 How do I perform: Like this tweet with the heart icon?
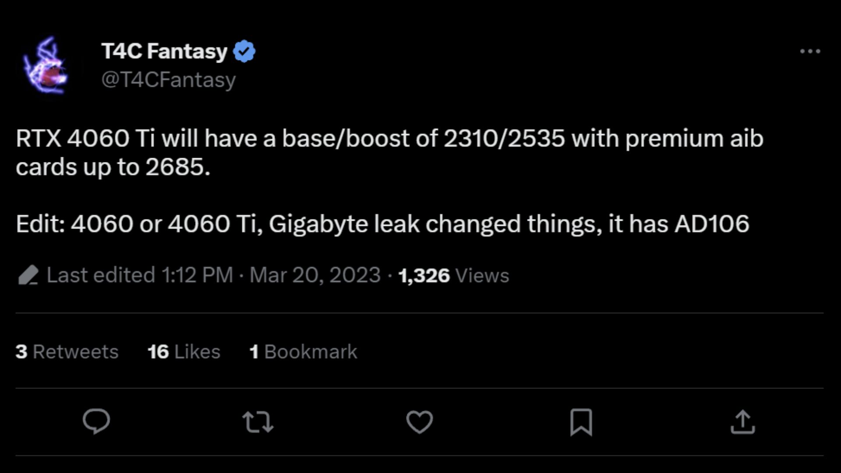click(420, 422)
